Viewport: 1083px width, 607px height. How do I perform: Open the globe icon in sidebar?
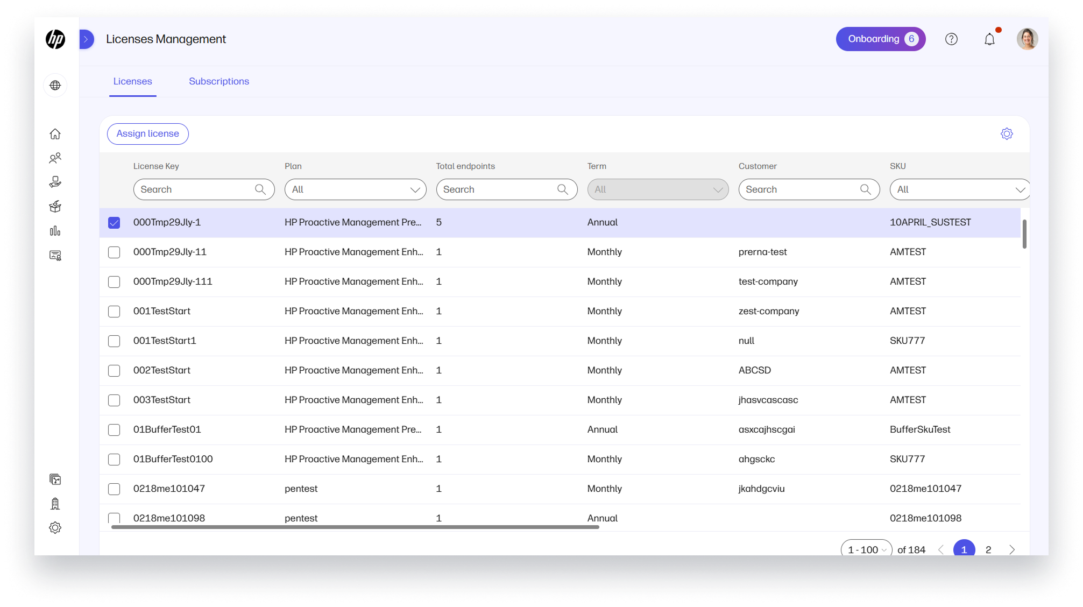click(55, 86)
